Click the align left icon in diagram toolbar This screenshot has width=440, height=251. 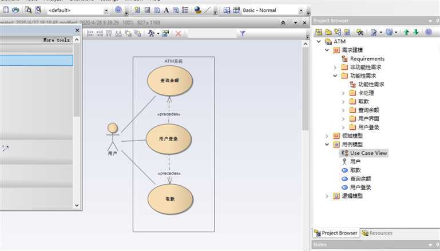[x=90, y=34]
